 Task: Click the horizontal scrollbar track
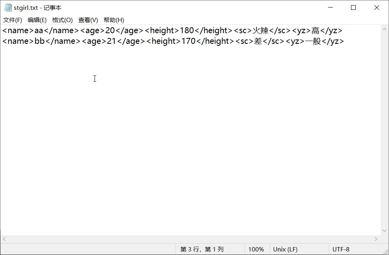[190, 238]
